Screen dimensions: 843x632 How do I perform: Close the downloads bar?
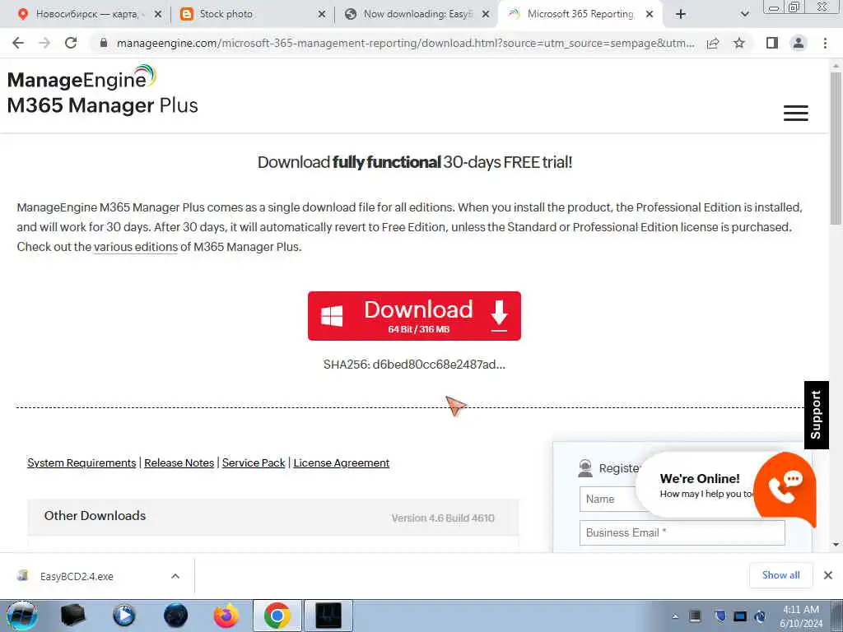[828, 575]
